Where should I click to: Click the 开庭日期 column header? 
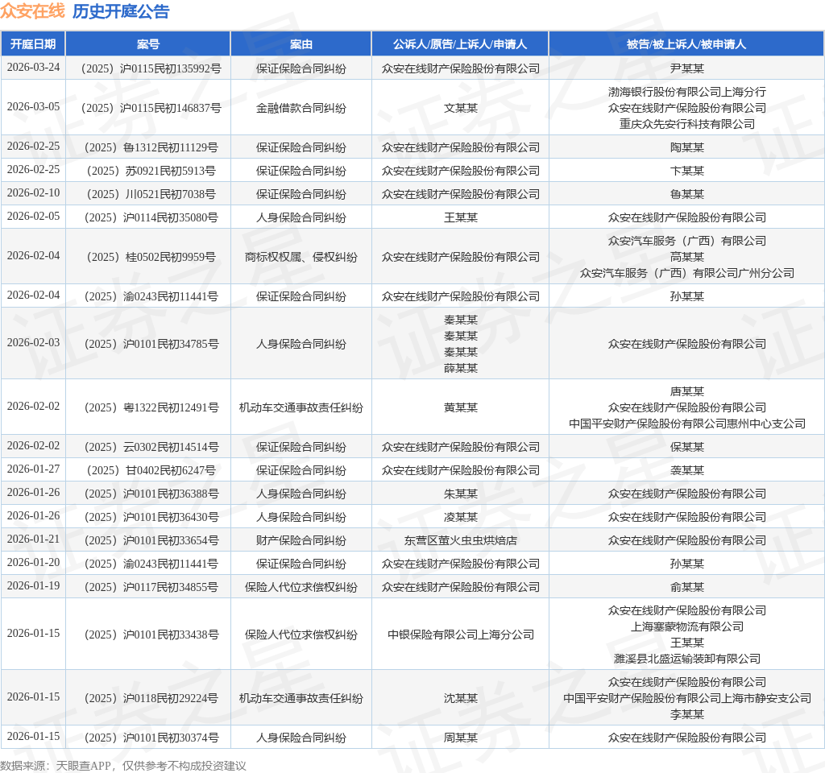[33, 44]
